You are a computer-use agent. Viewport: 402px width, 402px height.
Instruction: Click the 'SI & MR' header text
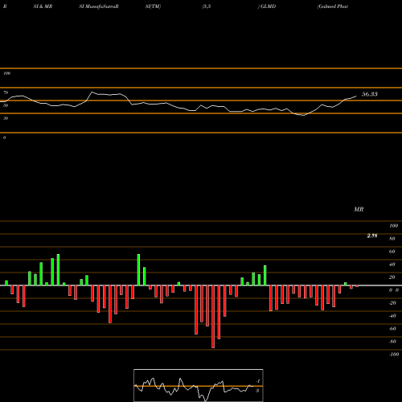[x=43, y=6]
